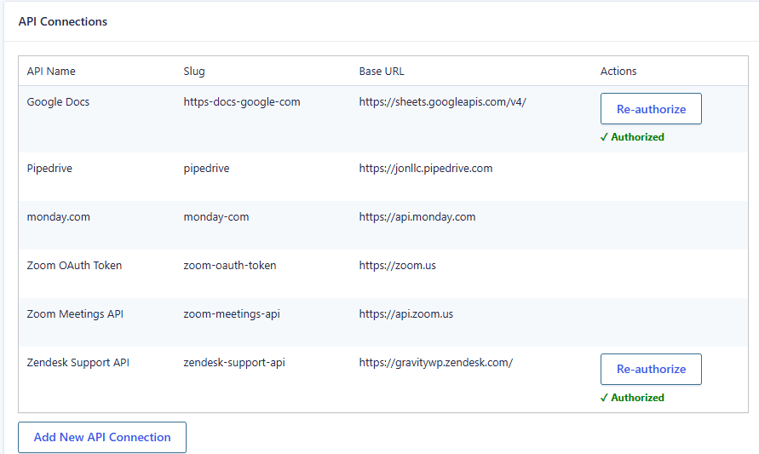This screenshot has height=454, width=759.
Task: Click the sheets.googleapis.com base URL
Action: click(442, 102)
